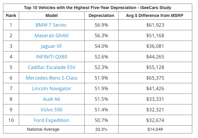The height and width of the screenshot is (138, 198).
Task: Click the Maserati Ghibli model link
Action: click(x=52, y=35)
